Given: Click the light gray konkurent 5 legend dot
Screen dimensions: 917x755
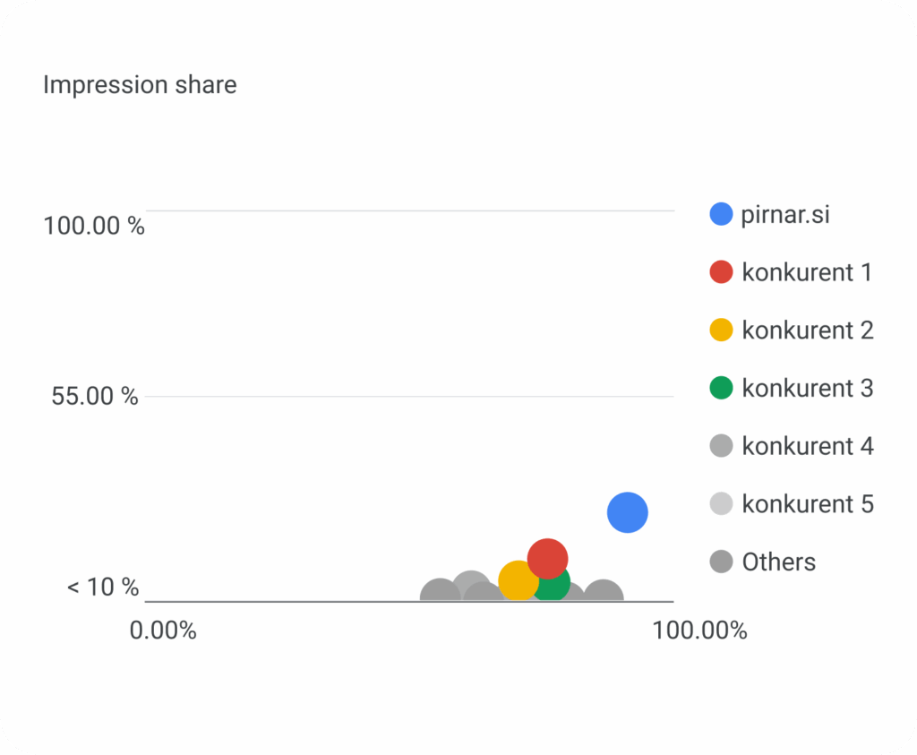Looking at the screenshot, I should (721, 503).
